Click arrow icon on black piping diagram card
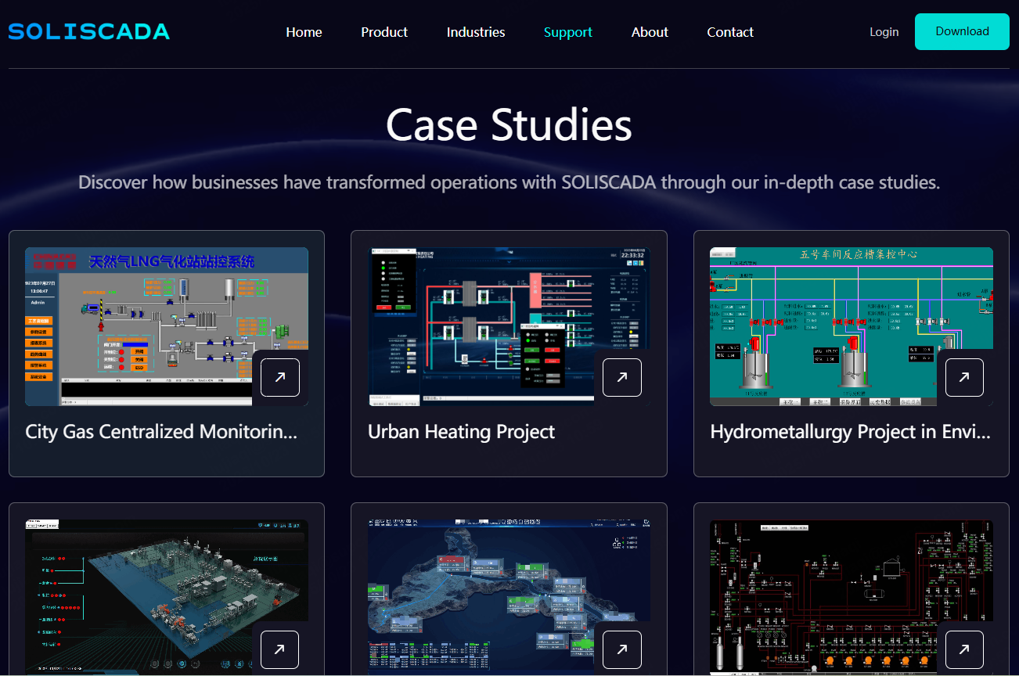 964,649
